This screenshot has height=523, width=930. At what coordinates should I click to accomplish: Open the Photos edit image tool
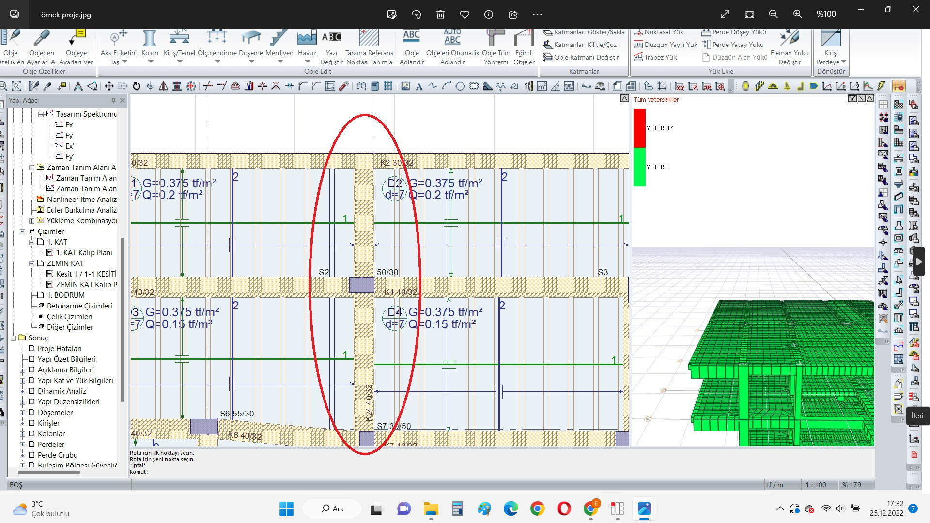pos(392,15)
